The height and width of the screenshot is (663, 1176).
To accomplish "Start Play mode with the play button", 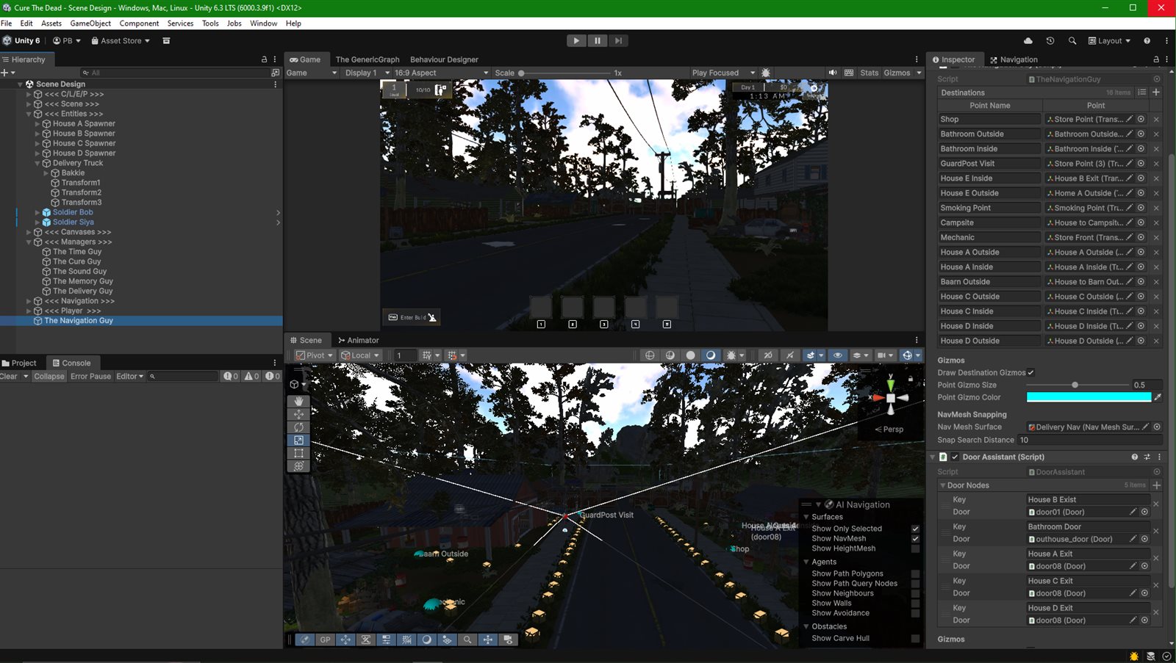I will (x=576, y=41).
